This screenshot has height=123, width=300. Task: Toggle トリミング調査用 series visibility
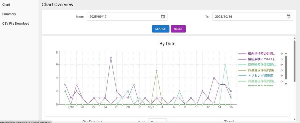(260, 76)
